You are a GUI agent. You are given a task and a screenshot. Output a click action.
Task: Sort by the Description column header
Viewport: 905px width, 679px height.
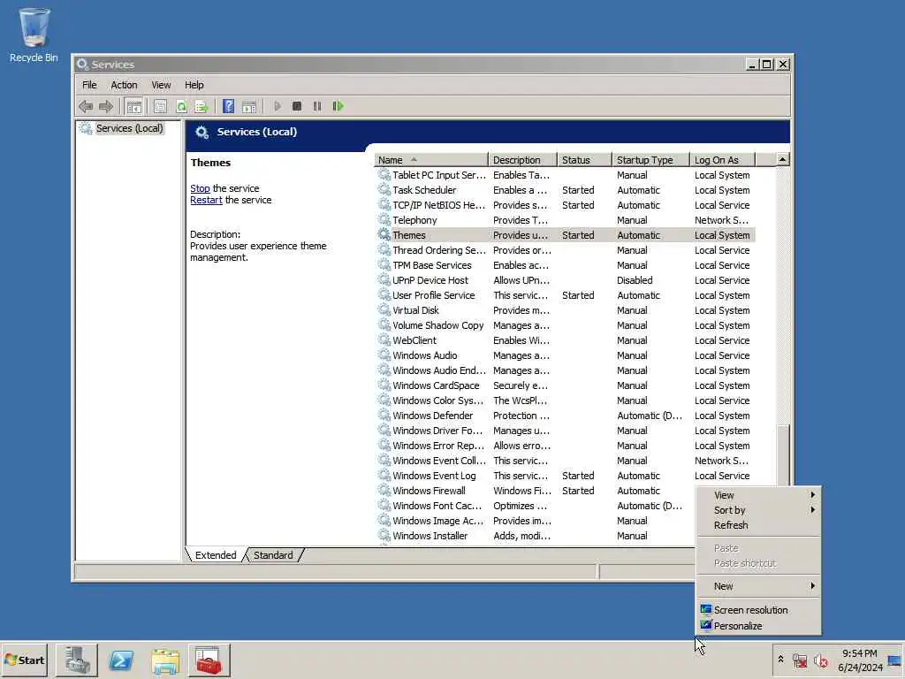[x=523, y=160]
